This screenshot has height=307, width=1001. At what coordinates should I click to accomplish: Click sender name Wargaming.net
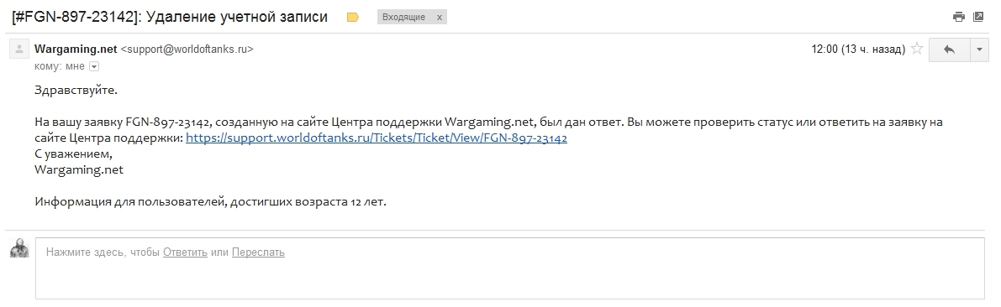76,49
